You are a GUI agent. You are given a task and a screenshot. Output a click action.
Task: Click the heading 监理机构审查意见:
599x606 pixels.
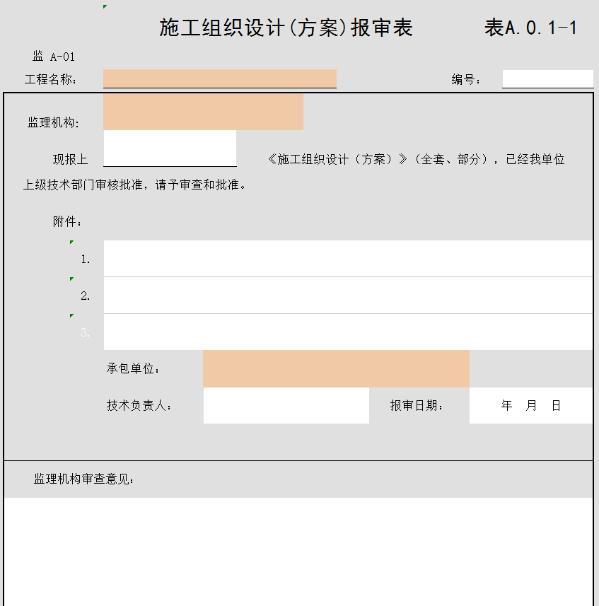coord(84,479)
